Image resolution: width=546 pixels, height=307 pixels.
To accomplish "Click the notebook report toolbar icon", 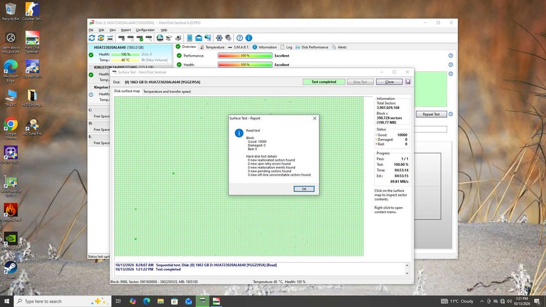I will (x=189, y=38).
